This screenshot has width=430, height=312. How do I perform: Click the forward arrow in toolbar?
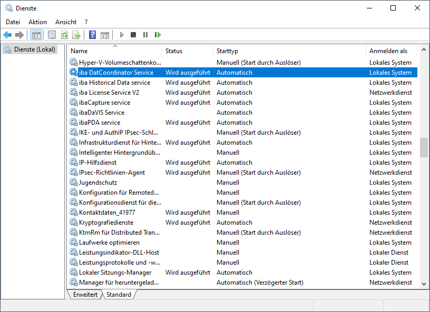pos(19,35)
